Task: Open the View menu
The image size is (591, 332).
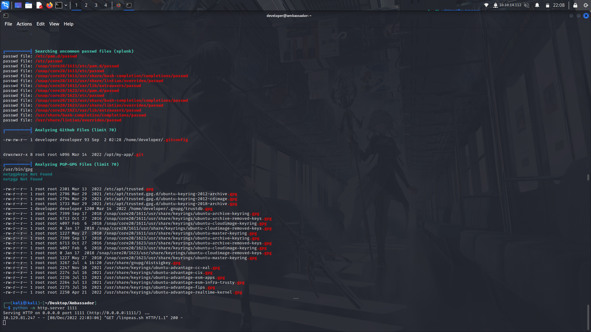Action: click(x=54, y=24)
